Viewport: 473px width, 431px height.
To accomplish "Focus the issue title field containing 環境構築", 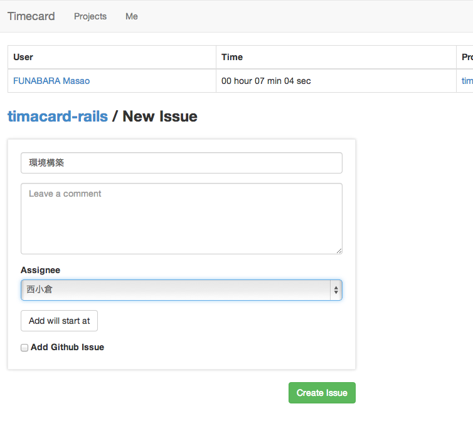I will [x=181, y=163].
